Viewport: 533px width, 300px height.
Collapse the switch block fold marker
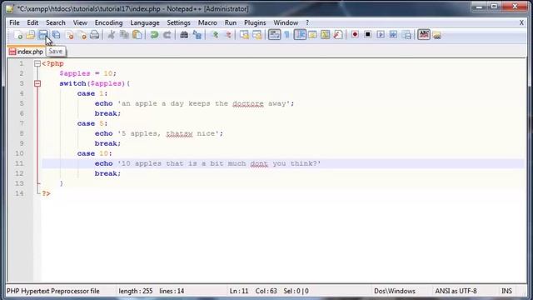point(37,83)
